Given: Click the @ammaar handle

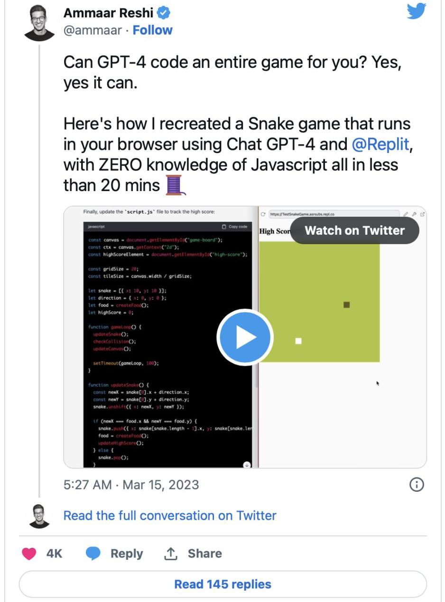Looking at the screenshot, I should (94, 30).
